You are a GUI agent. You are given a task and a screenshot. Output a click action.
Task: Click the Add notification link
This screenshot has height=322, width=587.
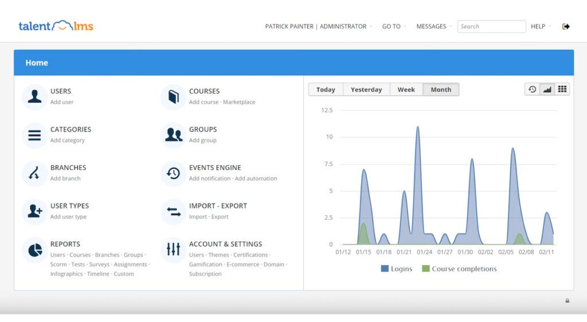click(x=210, y=178)
